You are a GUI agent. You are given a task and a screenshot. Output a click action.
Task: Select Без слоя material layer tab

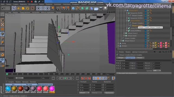click(29, 84)
